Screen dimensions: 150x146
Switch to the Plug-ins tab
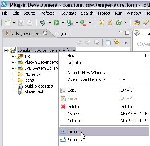(x=62, y=34)
